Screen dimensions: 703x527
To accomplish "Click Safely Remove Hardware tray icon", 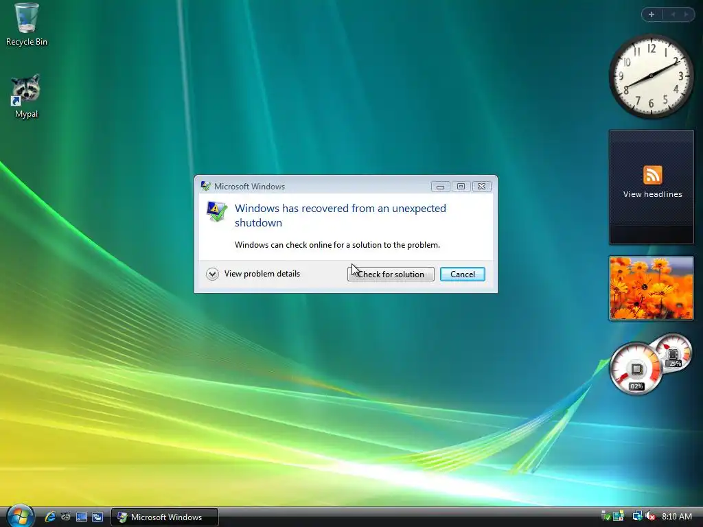I will (x=606, y=517).
